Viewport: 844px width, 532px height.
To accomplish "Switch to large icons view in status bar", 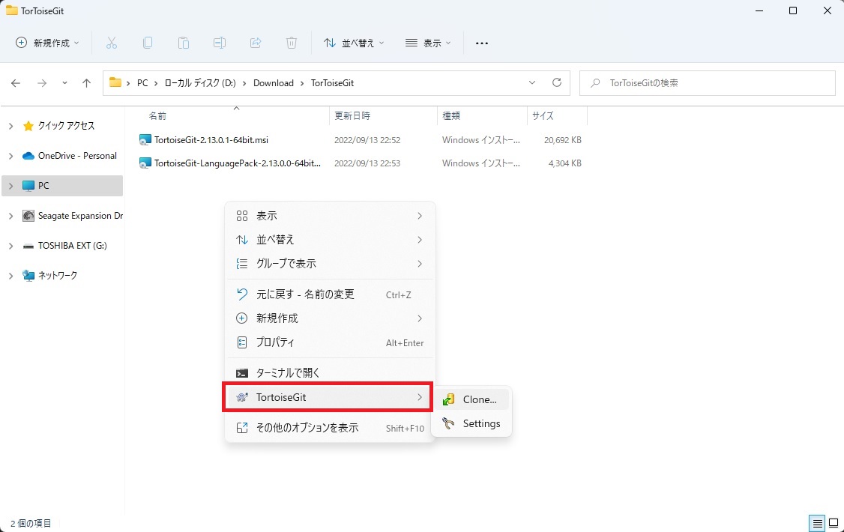I will (834, 523).
